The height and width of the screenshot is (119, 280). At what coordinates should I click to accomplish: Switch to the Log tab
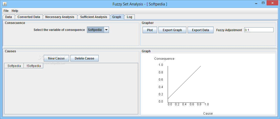pyautogui.click(x=129, y=17)
